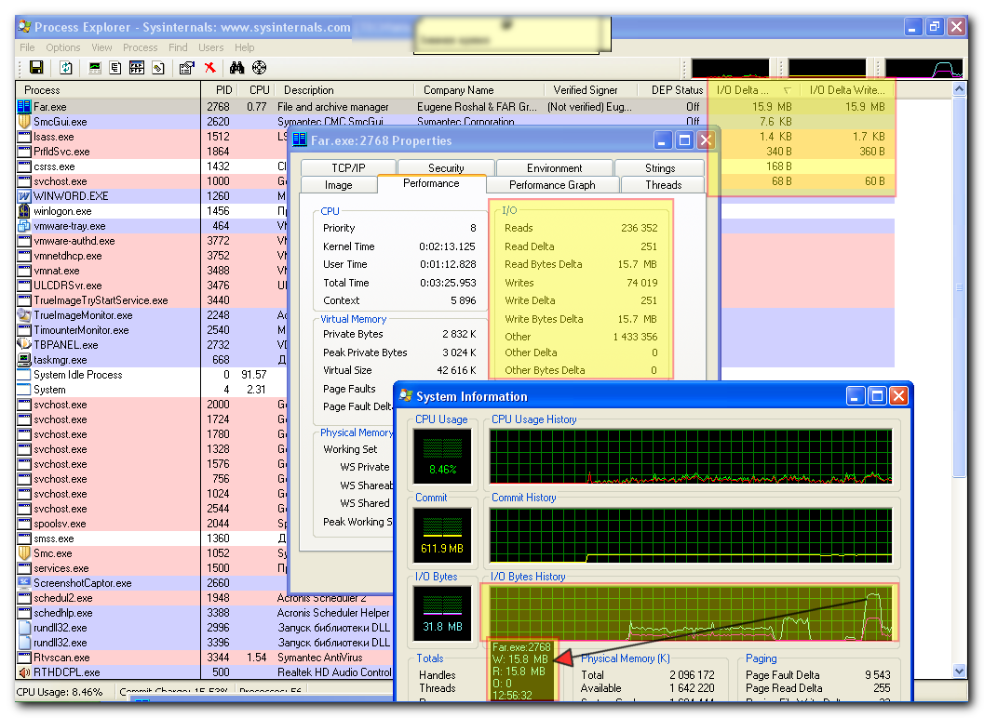Sort by the DEP Status column header

click(x=672, y=89)
